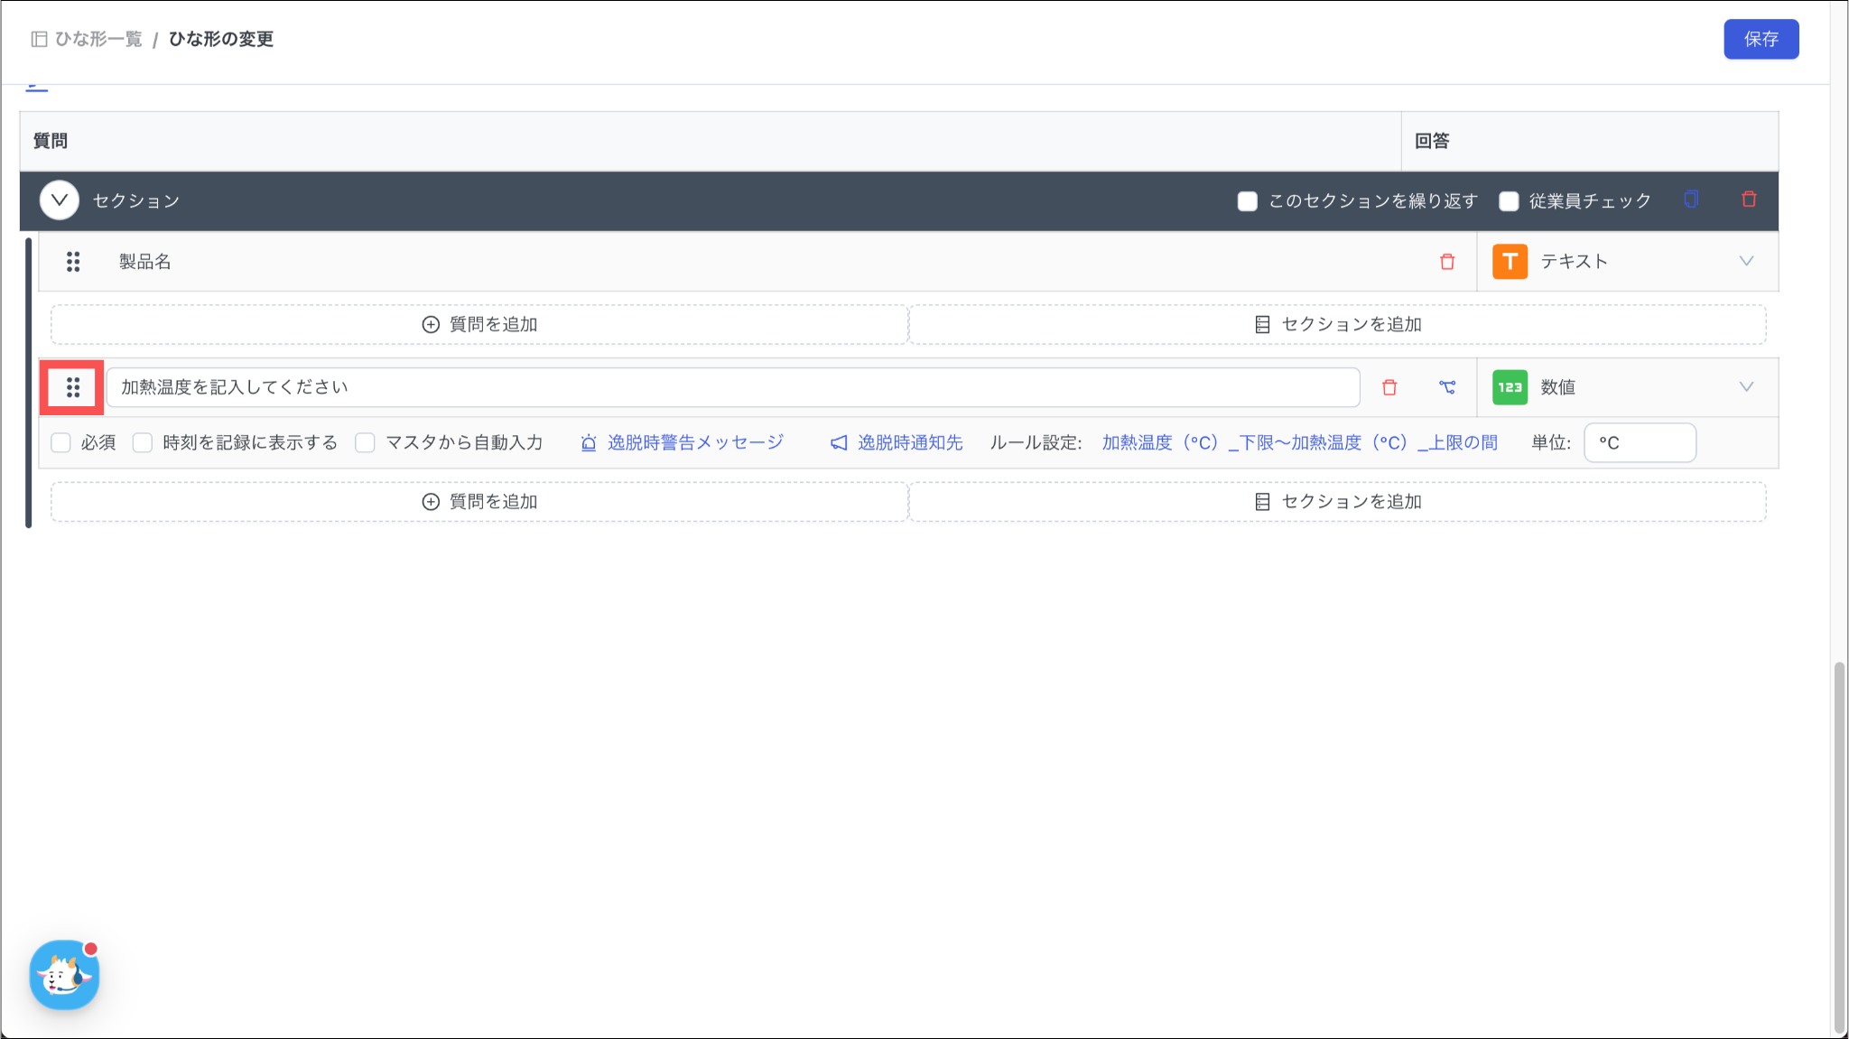Screen dimensions: 1849x1039
Task: Enable このセクションを繰り返す checkbox
Action: click(x=1247, y=201)
